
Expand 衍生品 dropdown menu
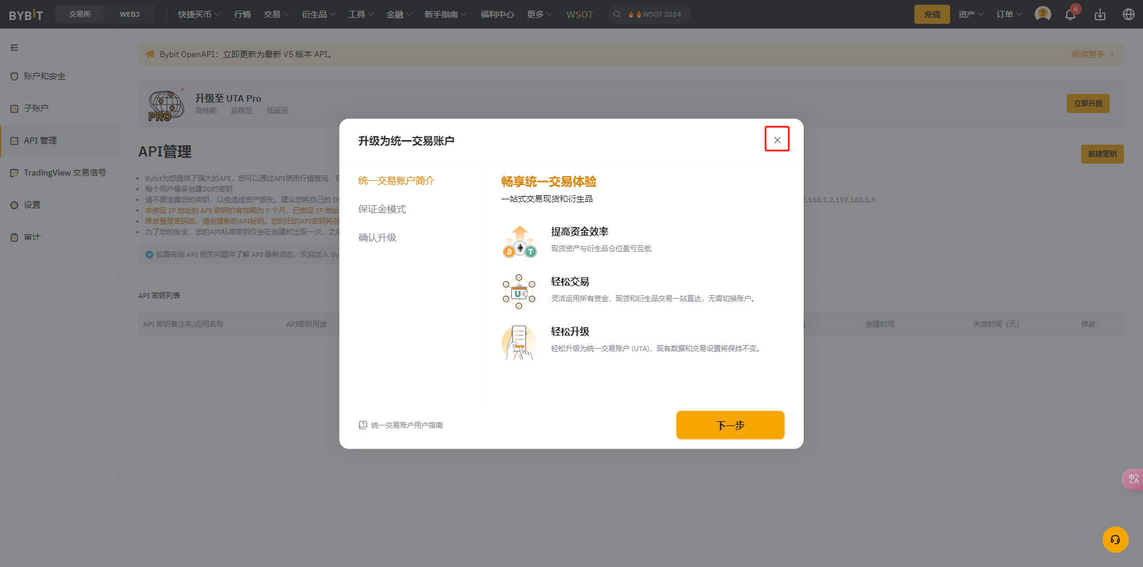coord(318,14)
